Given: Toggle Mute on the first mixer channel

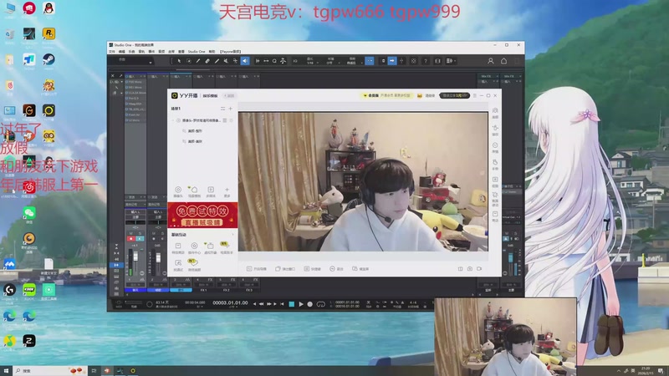Looking at the screenshot, I should 131,234.
